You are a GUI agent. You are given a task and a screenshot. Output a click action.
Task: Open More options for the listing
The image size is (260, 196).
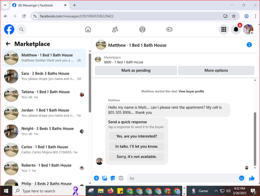[x=216, y=70]
